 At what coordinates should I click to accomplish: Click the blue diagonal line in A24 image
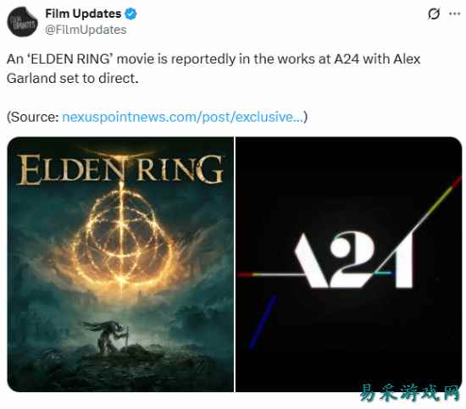263,322
